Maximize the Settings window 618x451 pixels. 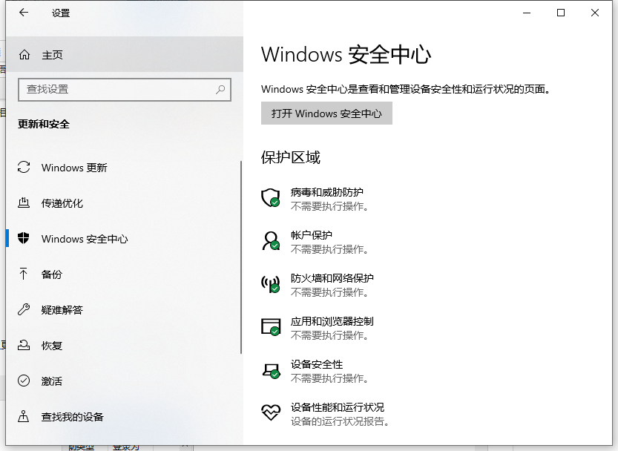point(560,13)
